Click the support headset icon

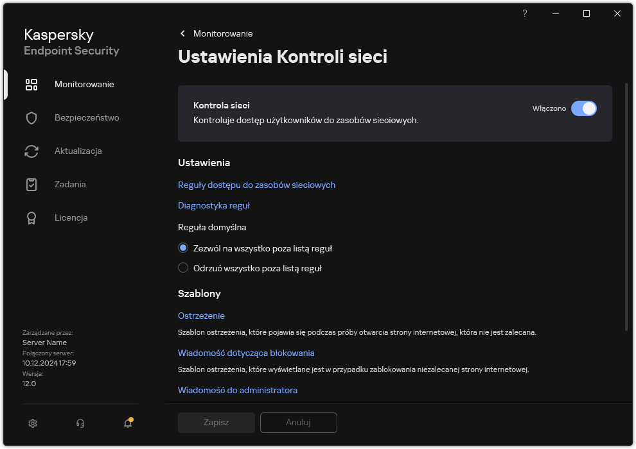(80, 423)
